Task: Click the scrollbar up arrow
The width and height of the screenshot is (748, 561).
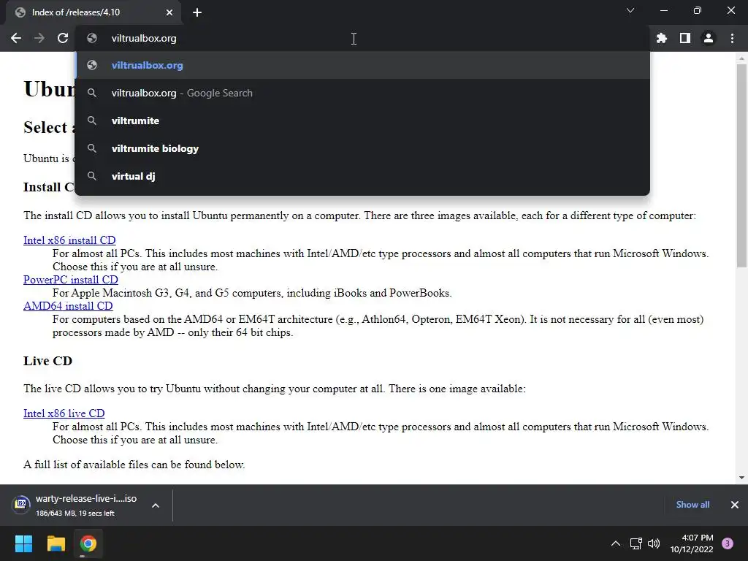Action: click(x=741, y=58)
